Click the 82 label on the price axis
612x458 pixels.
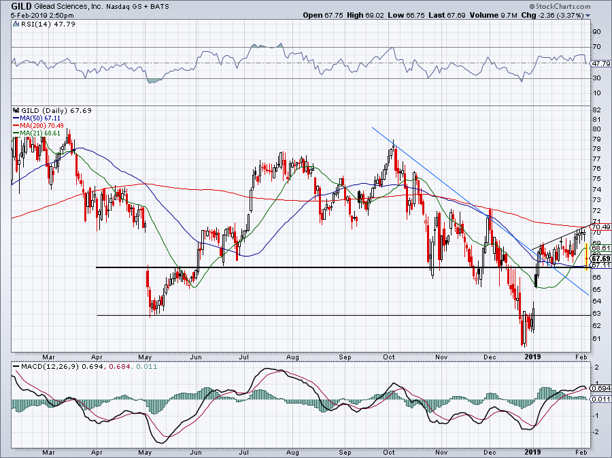pyautogui.click(x=597, y=110)
